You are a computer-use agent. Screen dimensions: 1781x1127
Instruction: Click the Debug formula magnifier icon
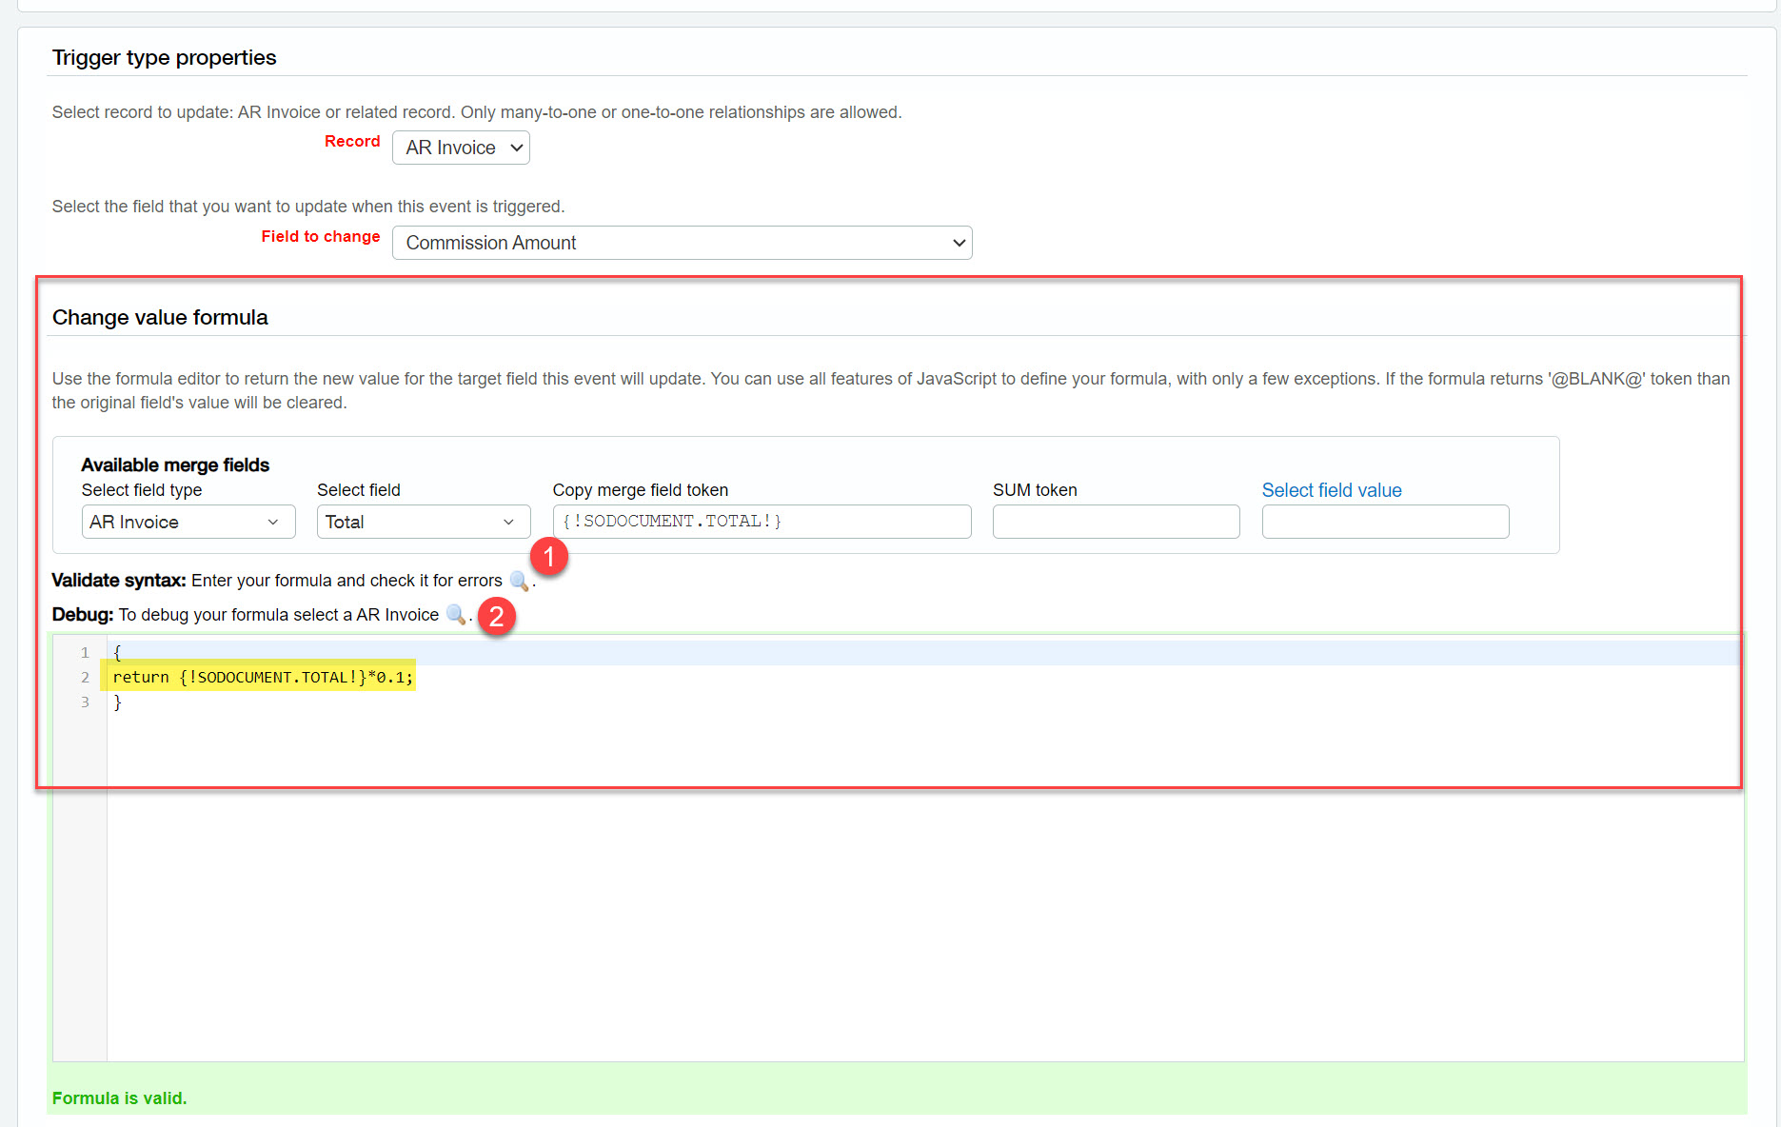point(456,615)
